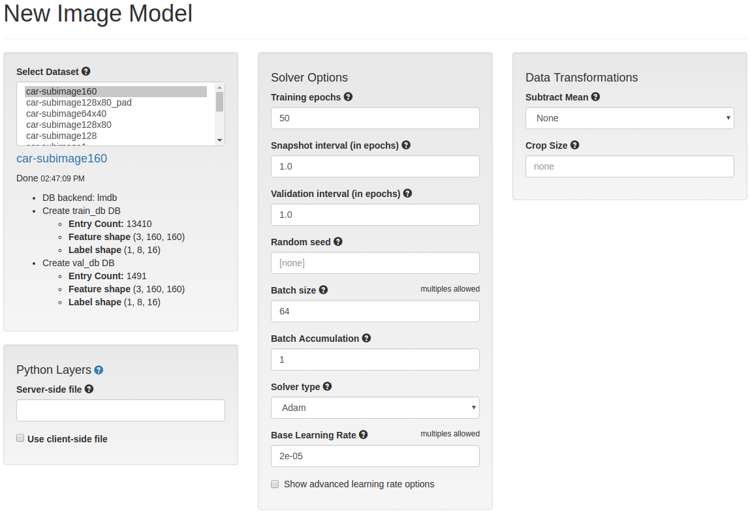Screen dimensions: 750x516
Task: Open the Snapshot interval help tooltip icon
Action: pos(406,145)
